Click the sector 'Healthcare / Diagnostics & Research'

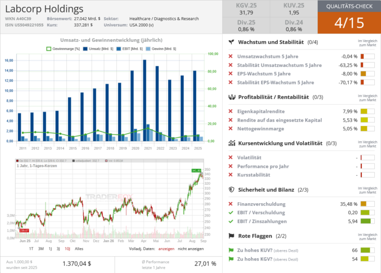point(164,19)
